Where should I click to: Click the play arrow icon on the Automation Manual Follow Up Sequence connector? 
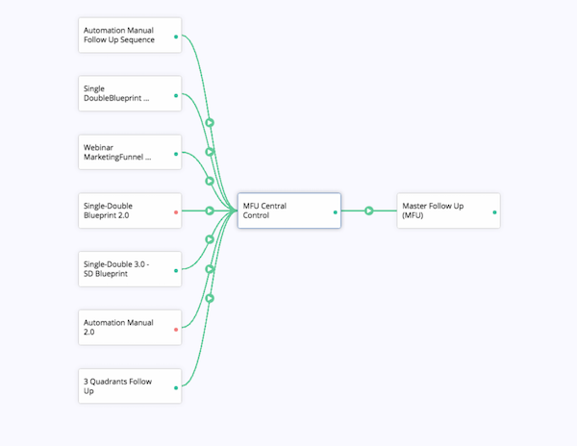210,122
